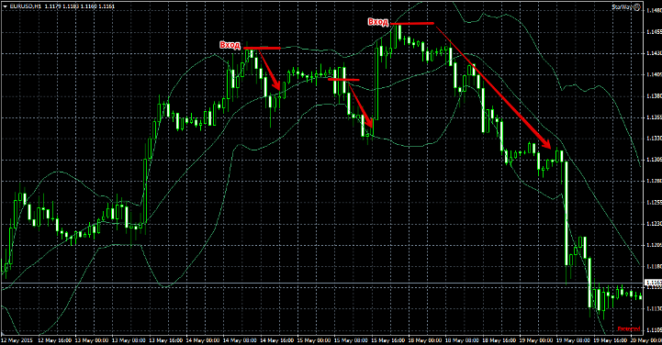
Task: Click the 18 May 08:00 time label
Action: (463, 339)
